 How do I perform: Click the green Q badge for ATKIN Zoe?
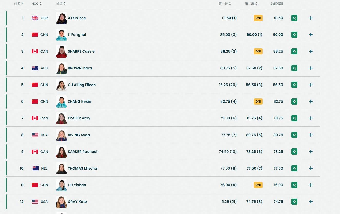click(294, 18)
